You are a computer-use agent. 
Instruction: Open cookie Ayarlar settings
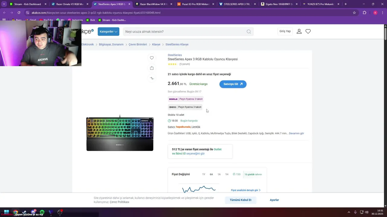tap(274, 200)
